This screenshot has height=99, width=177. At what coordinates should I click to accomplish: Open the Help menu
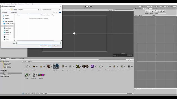point(32,4)
